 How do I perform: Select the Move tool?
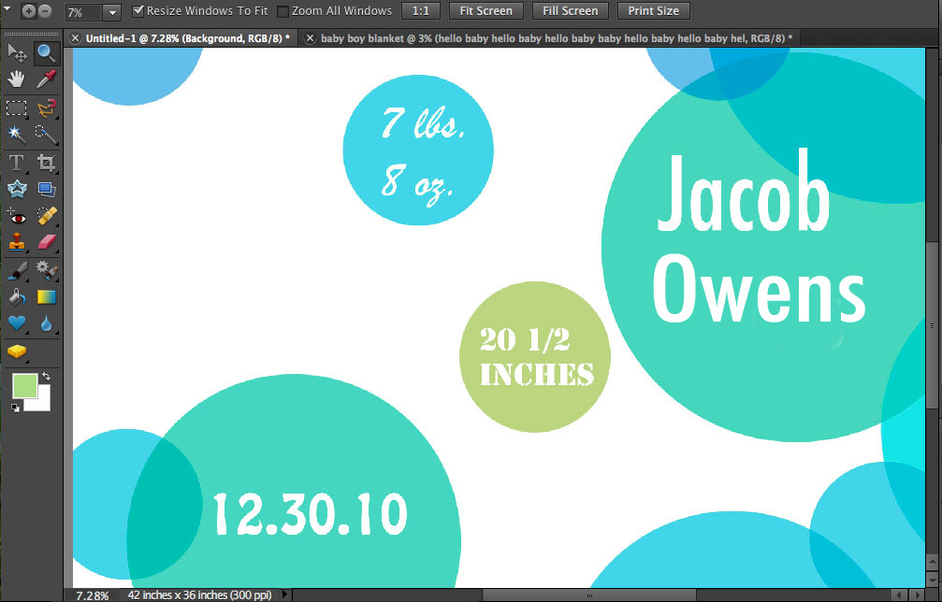click(17, 53)
